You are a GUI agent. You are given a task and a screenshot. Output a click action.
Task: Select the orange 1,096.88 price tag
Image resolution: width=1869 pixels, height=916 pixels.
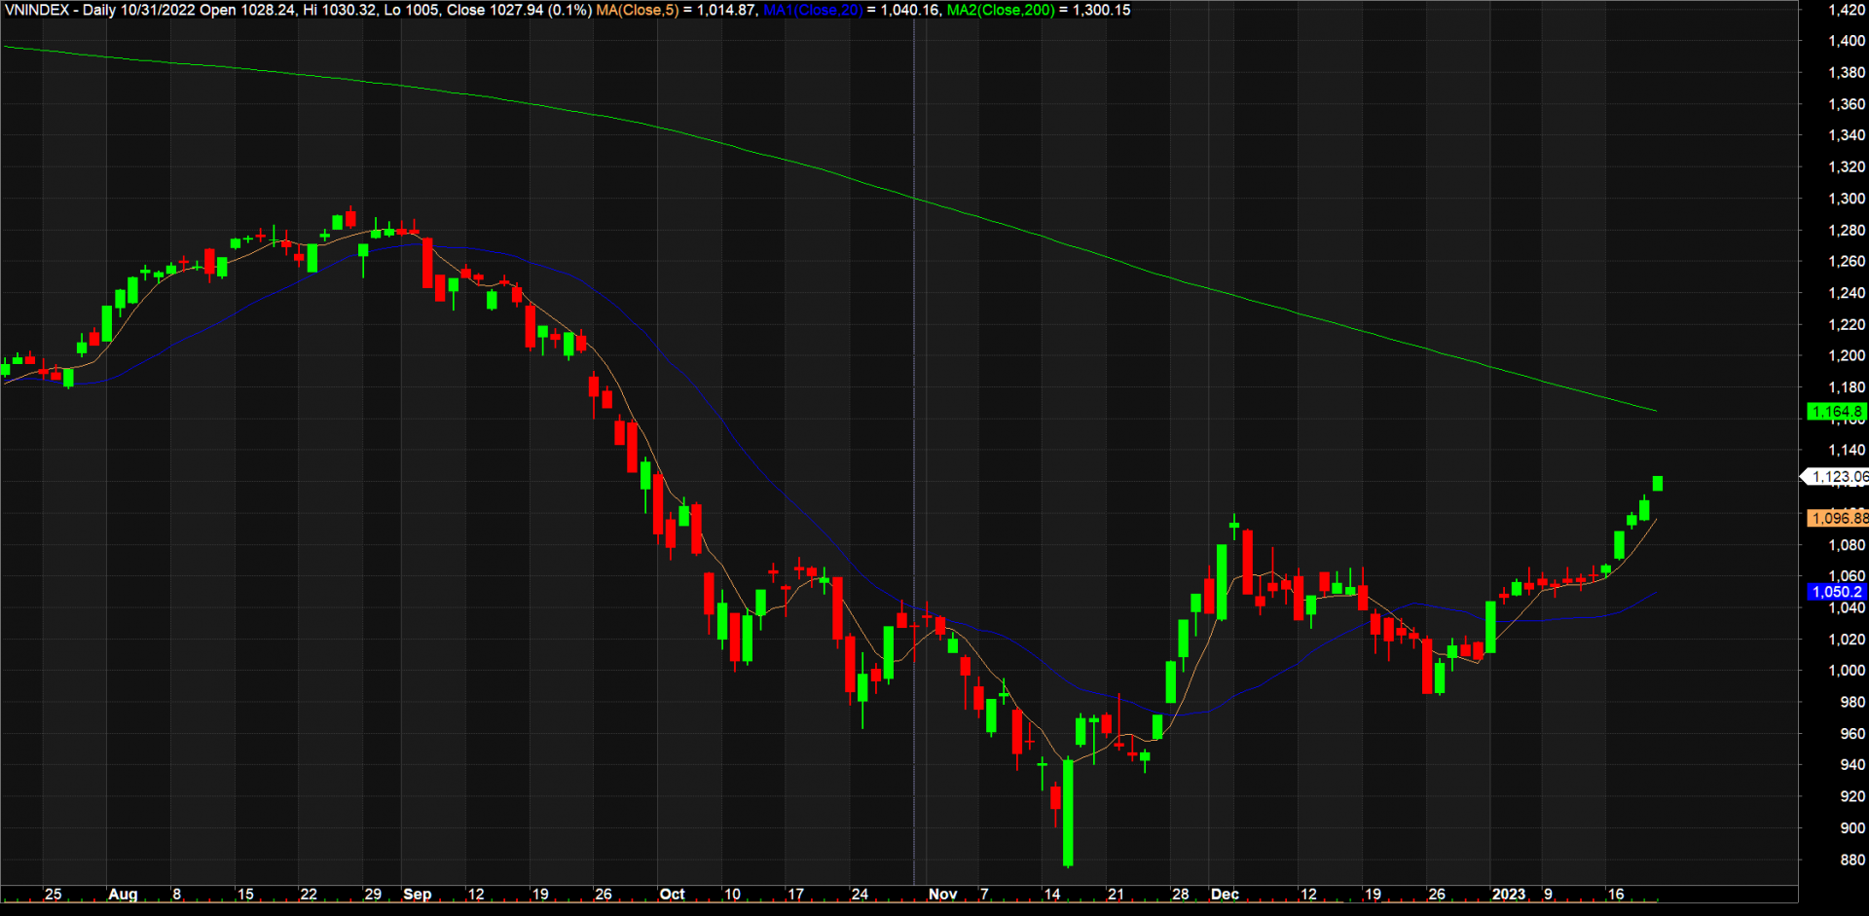[1838, 519]
